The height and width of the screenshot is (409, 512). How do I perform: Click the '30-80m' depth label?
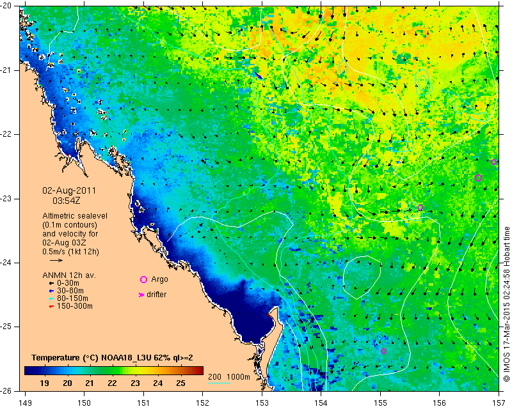coord(70,291)
